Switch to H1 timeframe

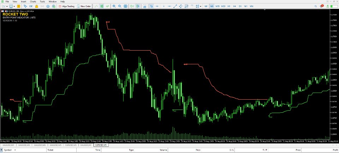[x=229, y=6]
